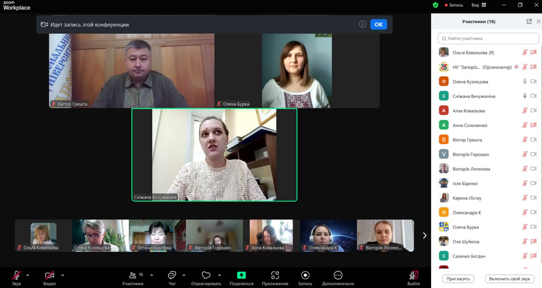The image size is (542, 288).
Task: Open the Чат chat icon
Action: pos(172,275)
